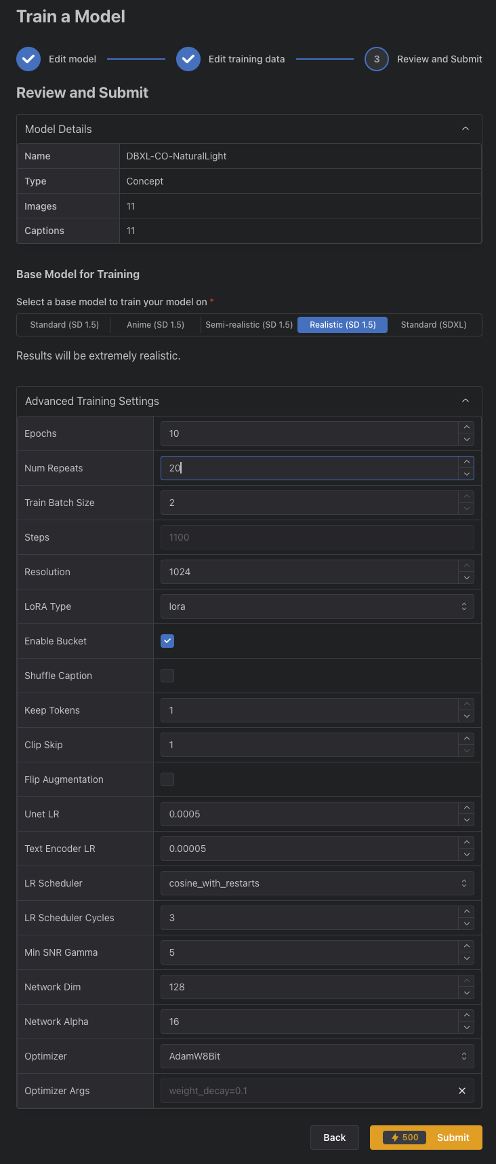Clear the Optimizer Args field with X
This screenshot has width=496, height=1164.
click(462, 1091)
